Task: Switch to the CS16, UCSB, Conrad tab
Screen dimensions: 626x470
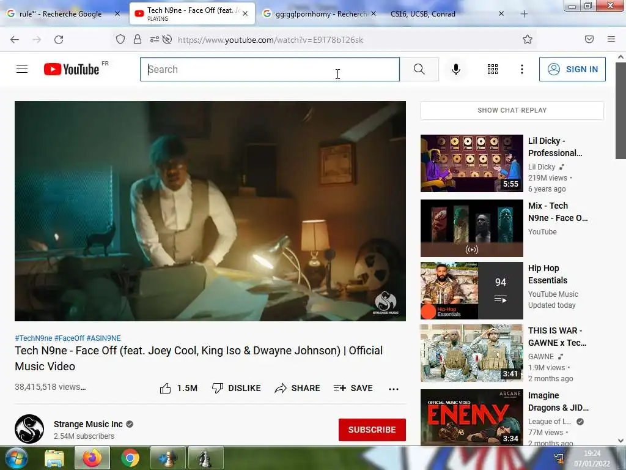Action: [423, 14]
